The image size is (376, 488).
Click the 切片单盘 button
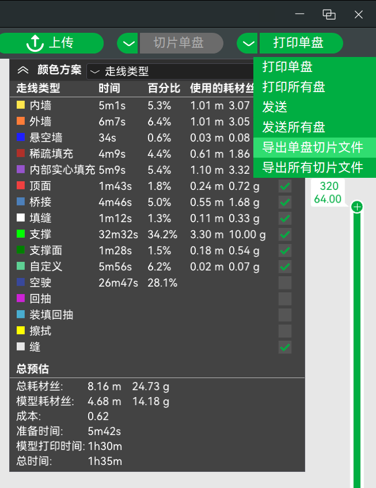click(179, 43)
